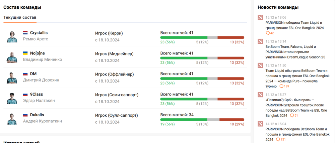This screenshot has width=335, height=143.
Task: Open the 151 comments bubble icon
Action: click(278, 139)
